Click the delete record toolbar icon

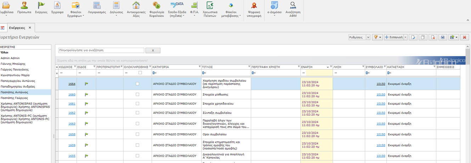pyautogui.click(x=432, y=37)
